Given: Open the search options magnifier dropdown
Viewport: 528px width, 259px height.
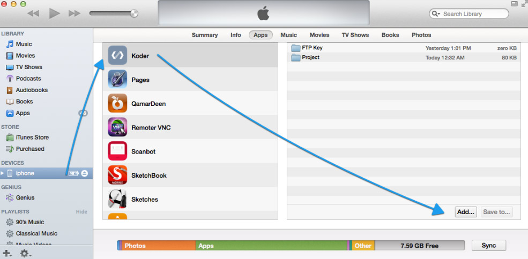Looking at the screenshot, I should coord(436,14).
